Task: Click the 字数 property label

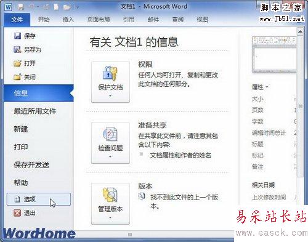Action: 257,121
